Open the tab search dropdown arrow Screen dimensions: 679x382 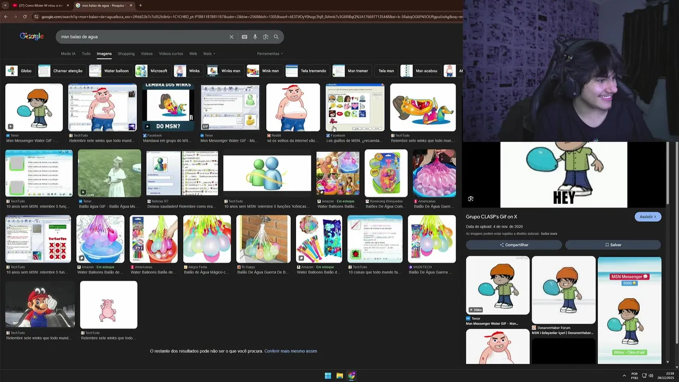pyautogui.click(x=5, y=5)
